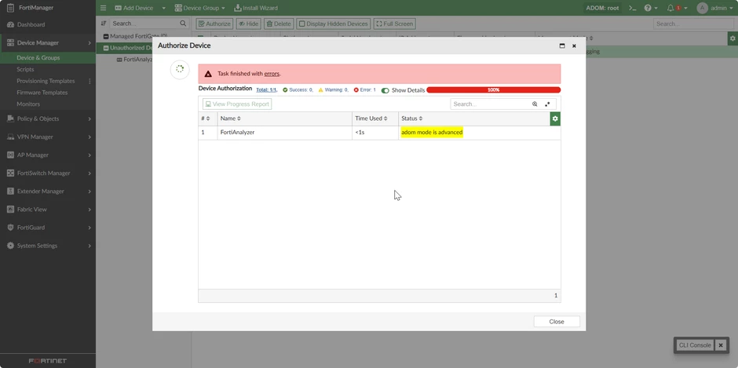738x368 pixels.
Task: Click the Authorize toolbar button
Action: click(x=214, y=24)
